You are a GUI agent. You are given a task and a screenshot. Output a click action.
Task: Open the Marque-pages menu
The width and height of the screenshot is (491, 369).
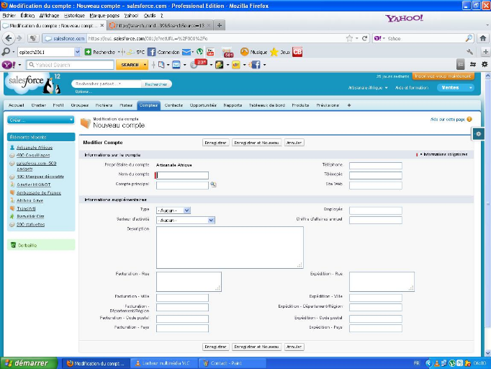click(x=104, y=15)
